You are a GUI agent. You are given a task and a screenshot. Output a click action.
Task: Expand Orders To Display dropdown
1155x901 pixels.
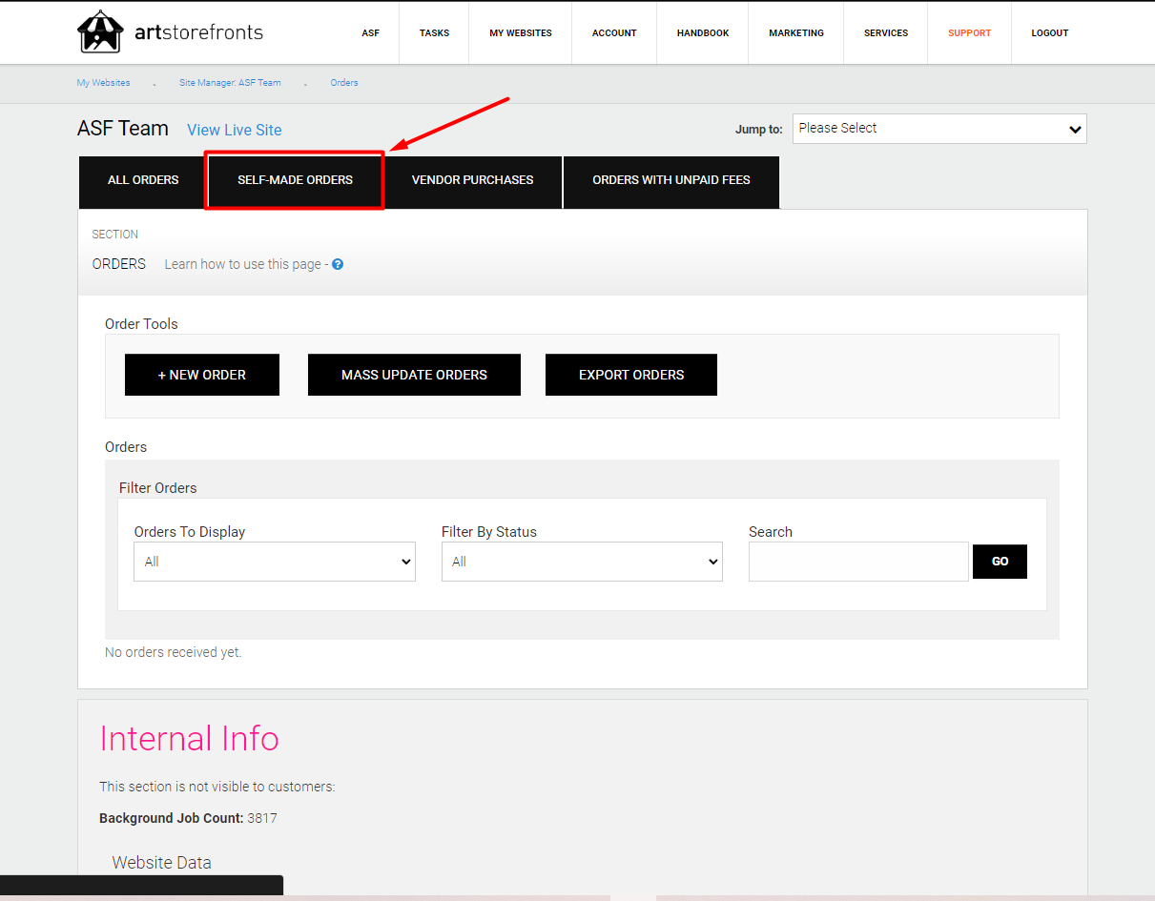(x=275, y=562)
